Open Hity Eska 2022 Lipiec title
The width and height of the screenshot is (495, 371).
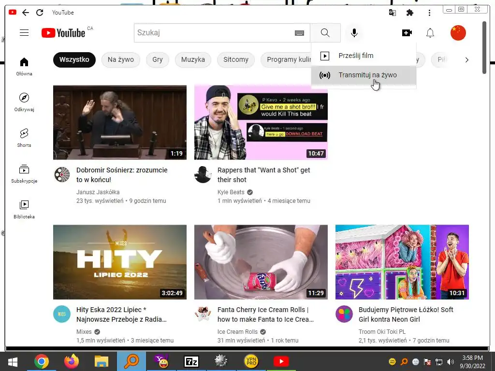(121, 314)
